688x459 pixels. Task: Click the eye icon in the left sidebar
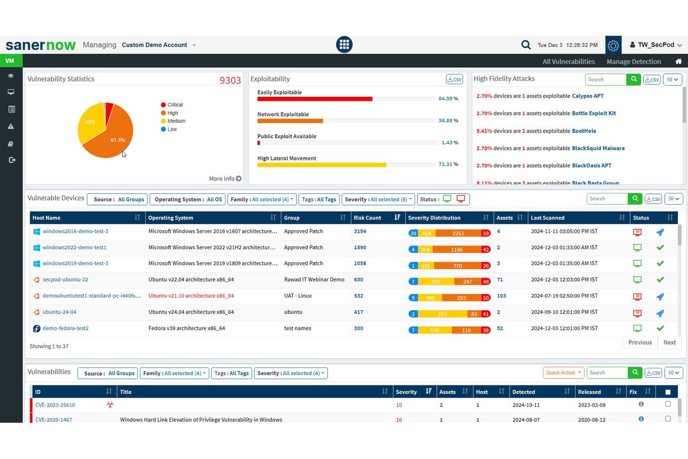pyautogui.click(x=11, y=75)
